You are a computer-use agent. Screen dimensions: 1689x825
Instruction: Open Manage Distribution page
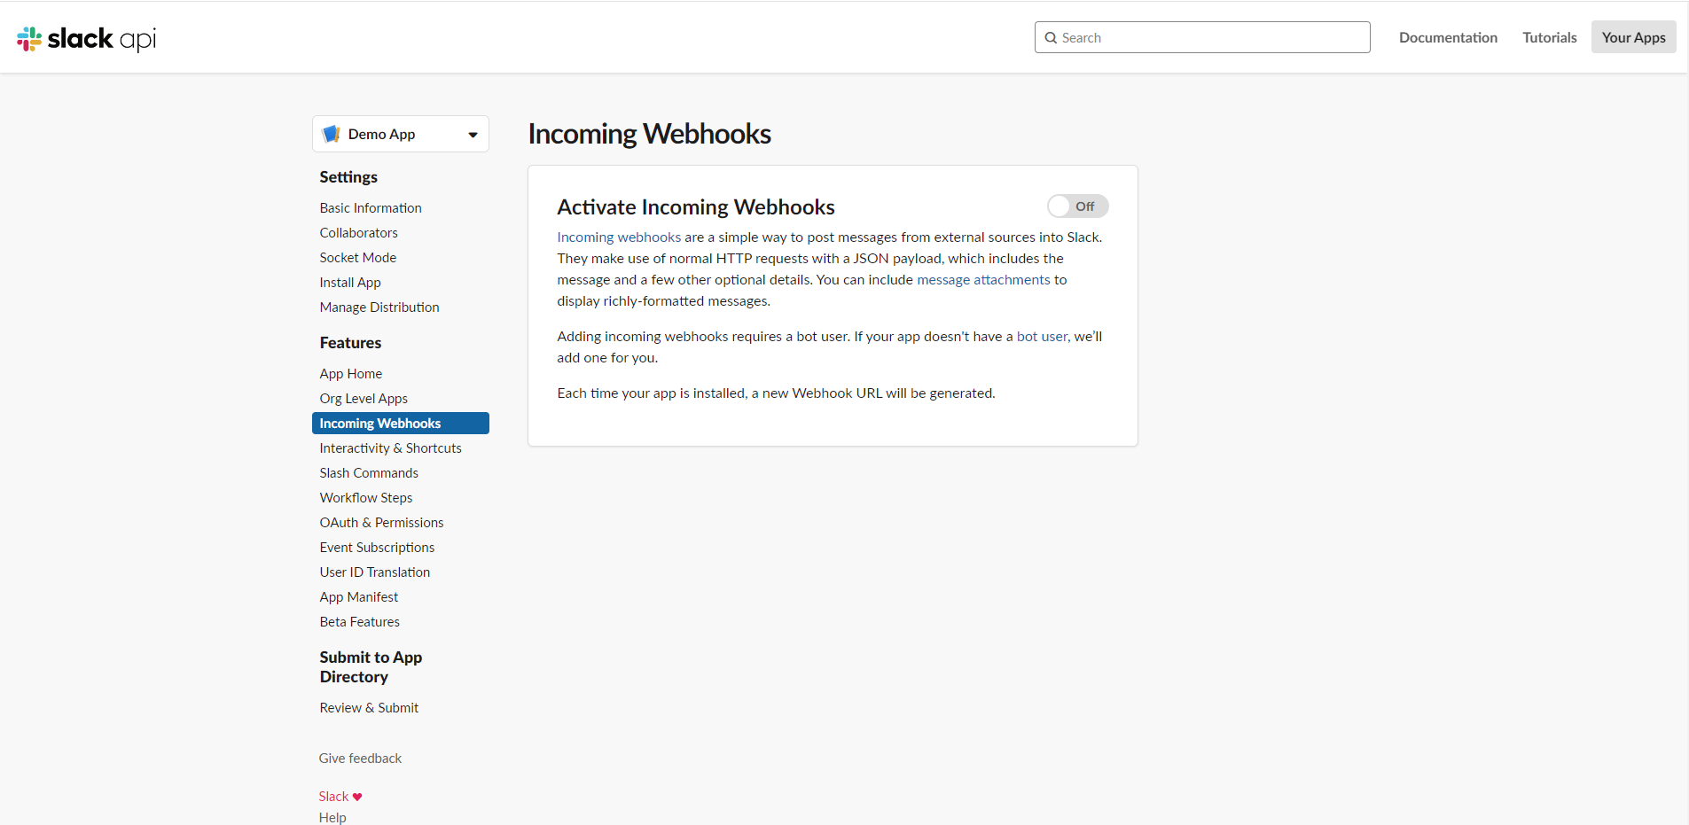(x=379, y=307)
